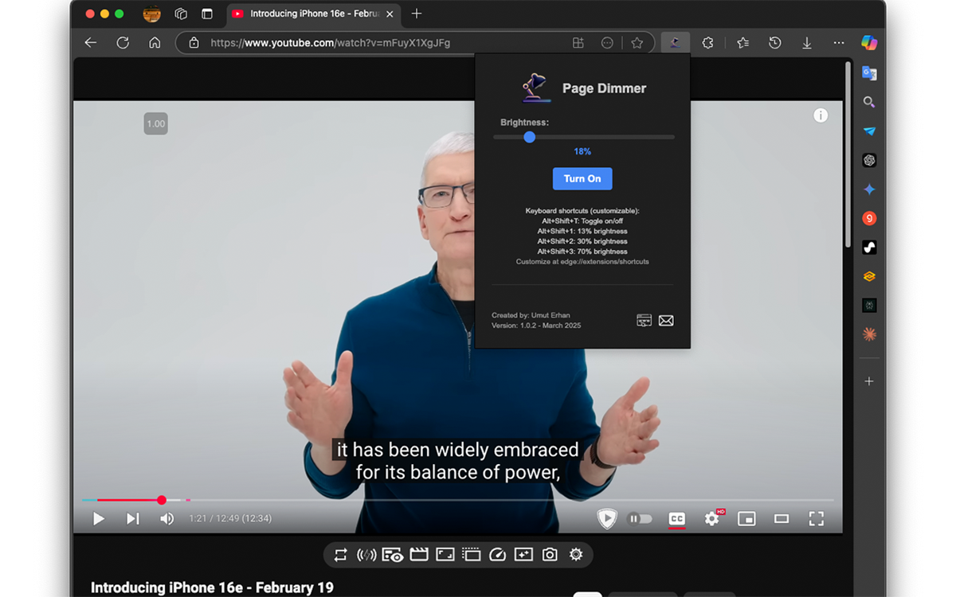956x597 pixels.
Task: Click the video filters sparkle icon
Action: [x=523, y=555]
